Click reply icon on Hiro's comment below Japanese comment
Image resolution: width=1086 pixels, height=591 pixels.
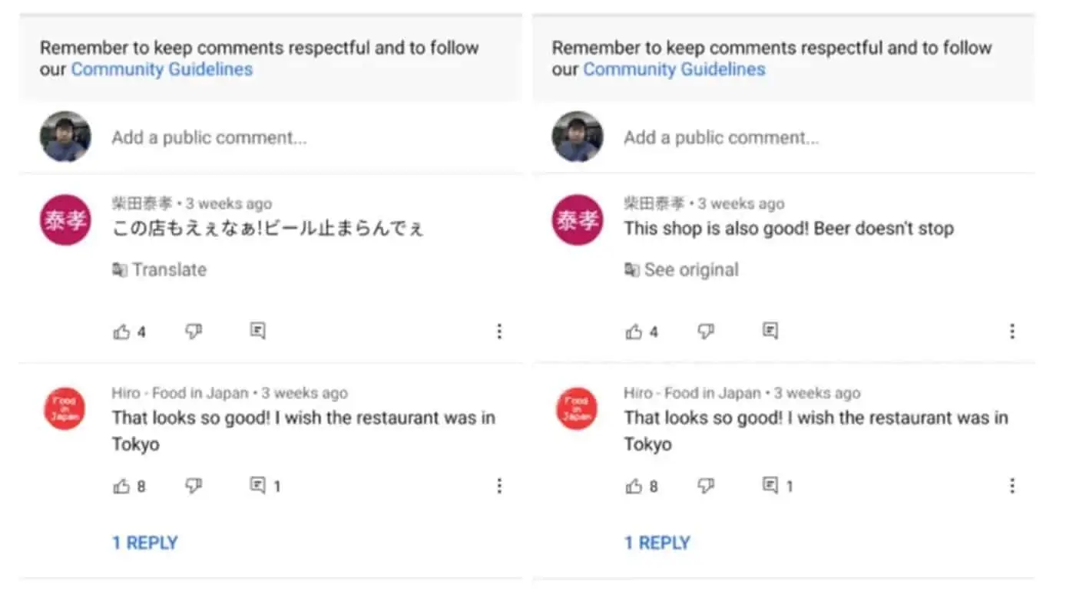(x=257, y=485)
